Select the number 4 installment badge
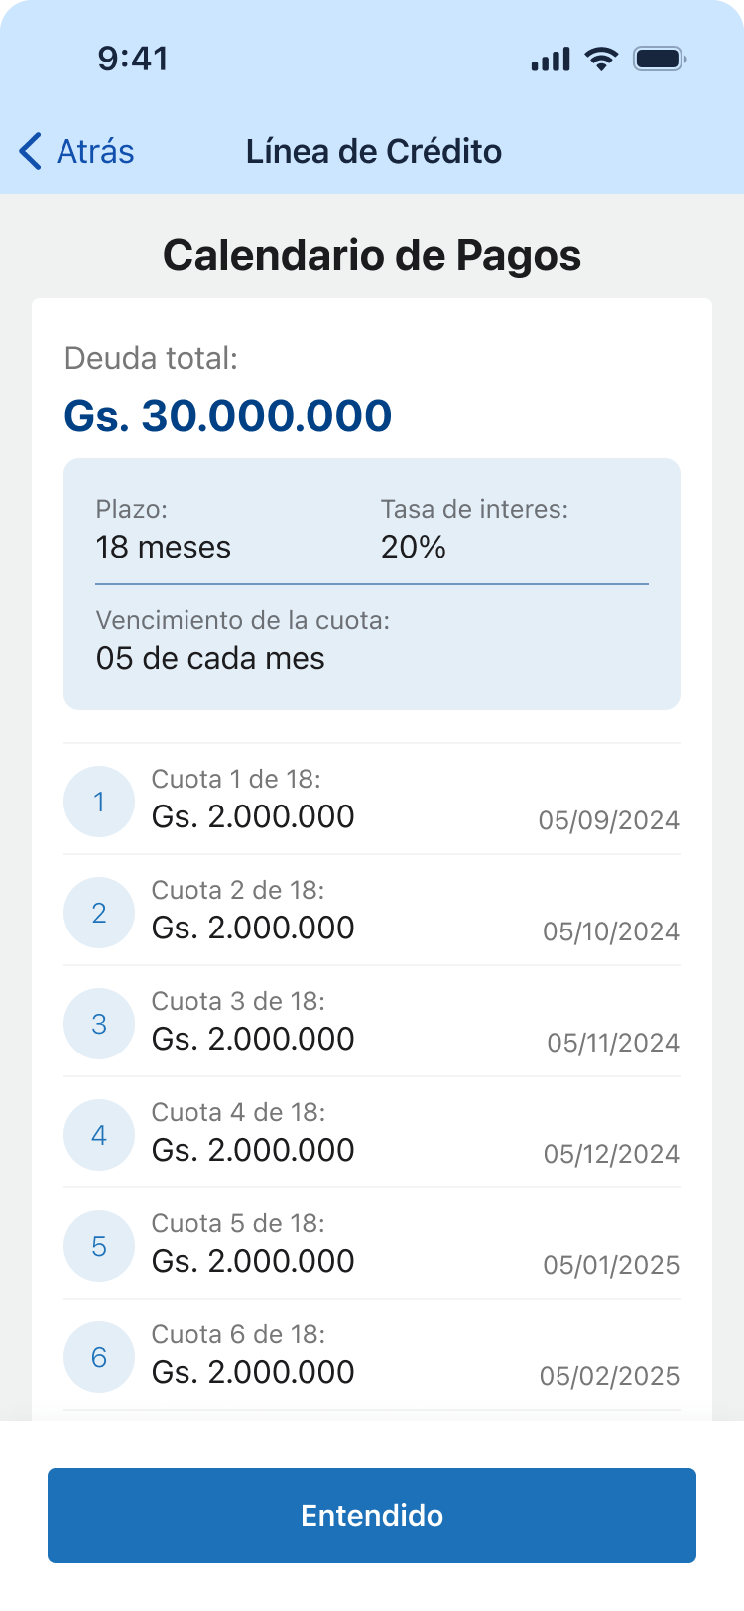The width and height of the screenshot is (744, 1611). coord(99,1135)
